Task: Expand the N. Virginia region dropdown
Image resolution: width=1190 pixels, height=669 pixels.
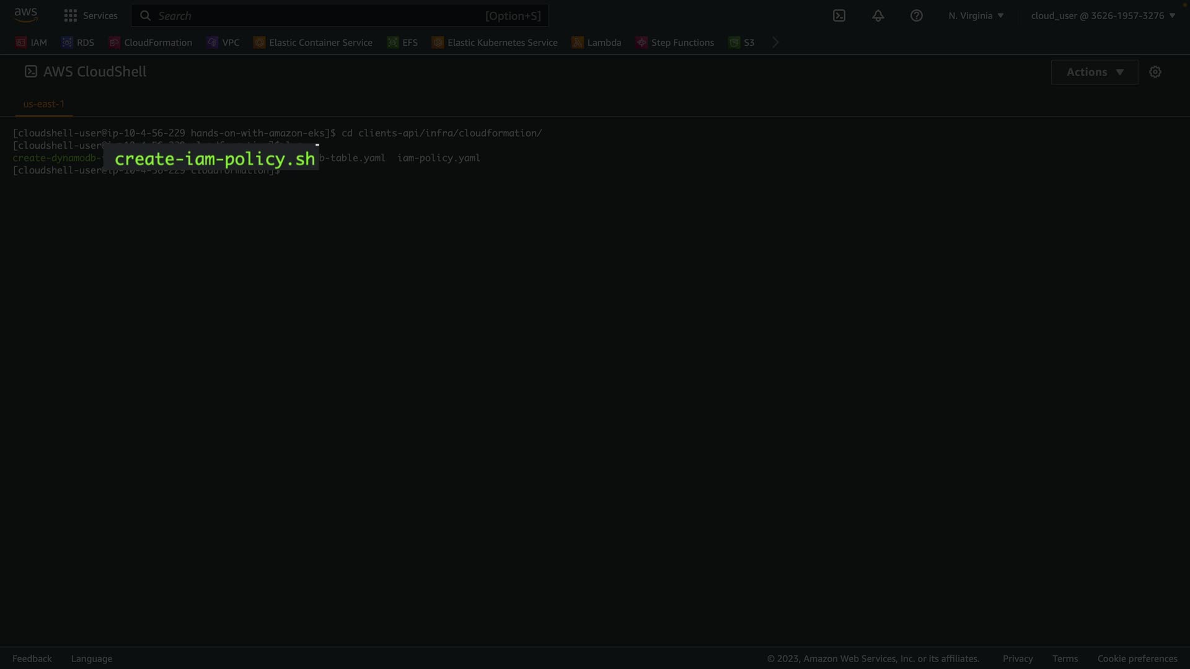Action: tap(976, 15)
